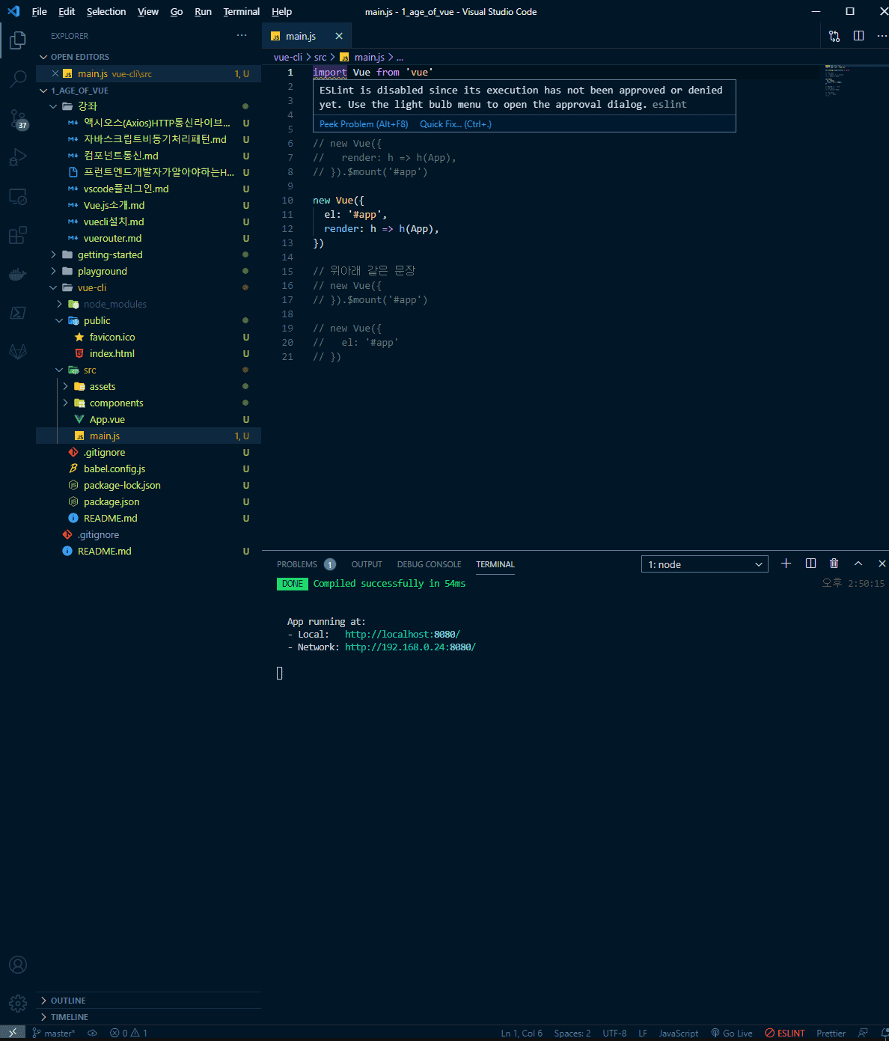Viewport: 889px width, 1041px height.
Task: Close the main.js editor tab
Action: (x=339, y=36)
